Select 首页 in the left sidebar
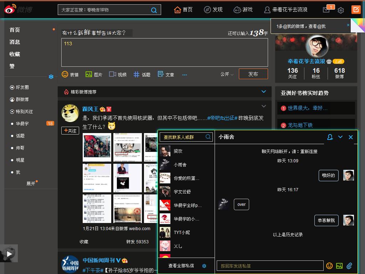The width and height of the screenshot is (365, 274). pos(15,30)
